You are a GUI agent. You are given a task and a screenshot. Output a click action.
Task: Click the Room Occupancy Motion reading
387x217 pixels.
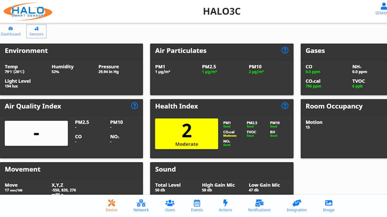(314, 125)
